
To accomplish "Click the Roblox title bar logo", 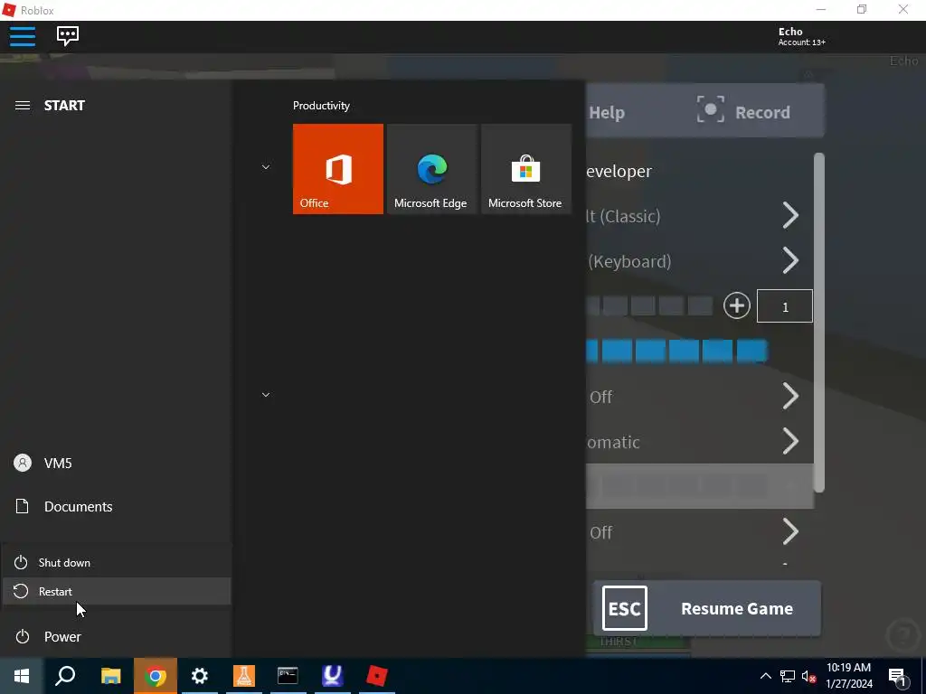I will pyautogui.click(x=9, y=10).
